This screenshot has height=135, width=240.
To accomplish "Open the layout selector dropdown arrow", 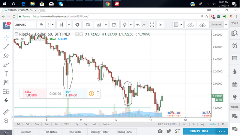I will (181, 25).
